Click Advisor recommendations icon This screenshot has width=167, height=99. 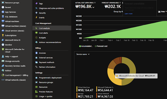point(37,42)
